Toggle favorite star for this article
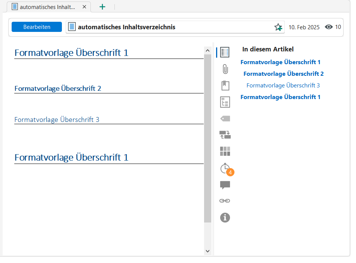Image resolution: width=356 pixels, height=263 pixels. tap(278, 27)
